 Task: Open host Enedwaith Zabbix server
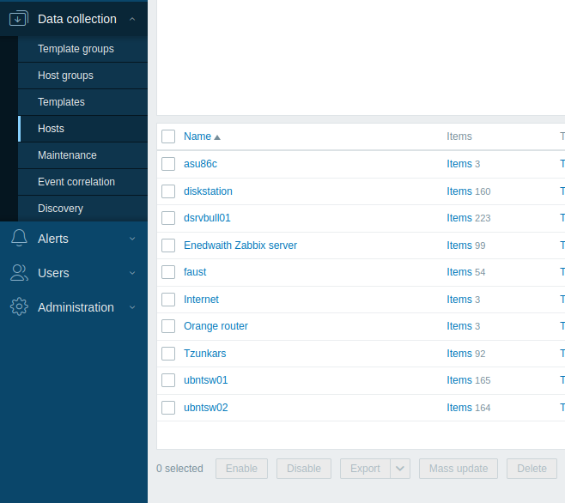coord(240,245)
